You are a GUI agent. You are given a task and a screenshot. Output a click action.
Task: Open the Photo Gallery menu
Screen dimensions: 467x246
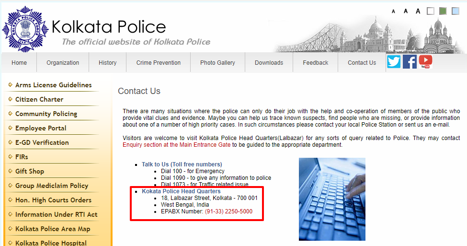click(x=218, y=63)
